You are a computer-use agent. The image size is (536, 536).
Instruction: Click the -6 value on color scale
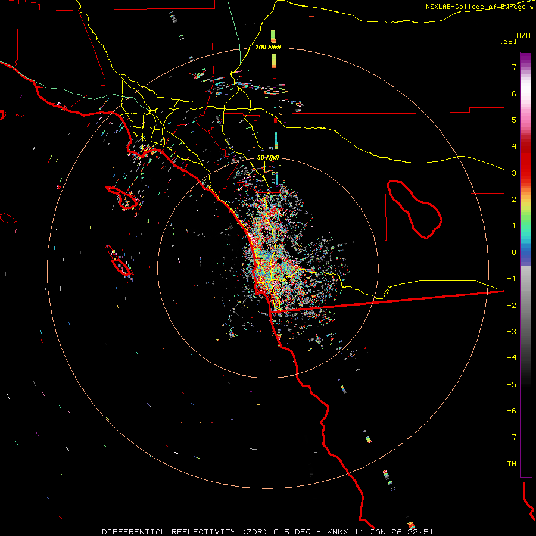point(512,411)
